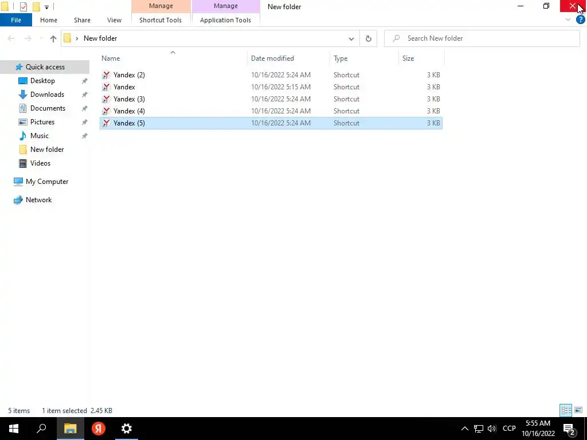The width and height of the screenshot is (587, 440).
Task: Select the Yandex (4) shortcut file
Action: point(271,111)
